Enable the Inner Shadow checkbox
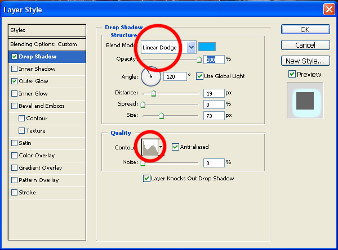Screen dimensions: 338x250 pyautogui.click(x=14, y=69)
